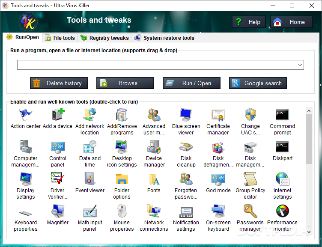Select Performance monitor gauge icon

click(x=282, y=211)
